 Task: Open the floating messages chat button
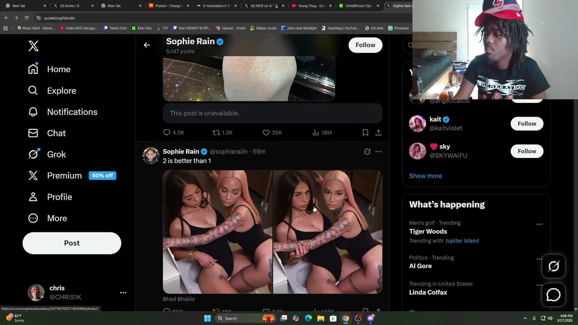coord(554,295)
